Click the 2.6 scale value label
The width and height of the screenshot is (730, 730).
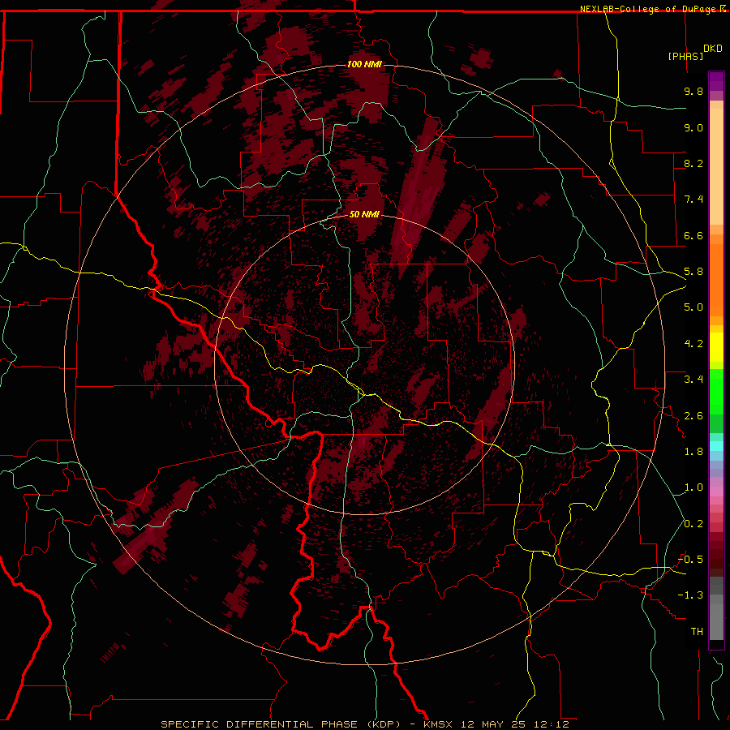pos(693,416)
